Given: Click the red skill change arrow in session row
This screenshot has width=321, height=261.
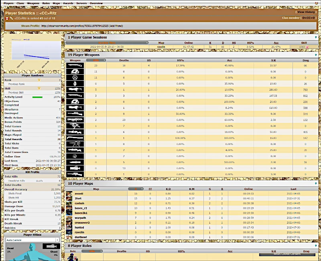Looking at the screenshot, I should click(307, 47).
